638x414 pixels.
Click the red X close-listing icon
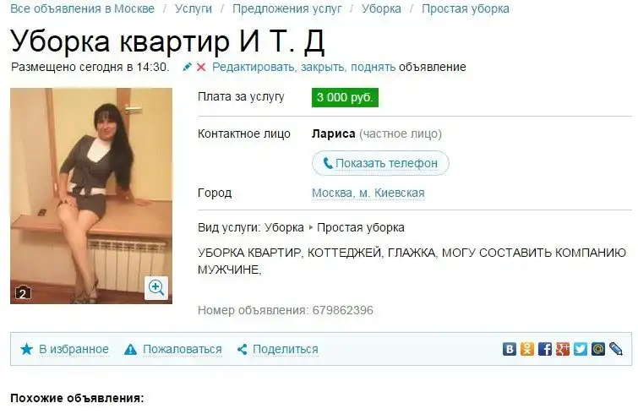coord(201,67)
